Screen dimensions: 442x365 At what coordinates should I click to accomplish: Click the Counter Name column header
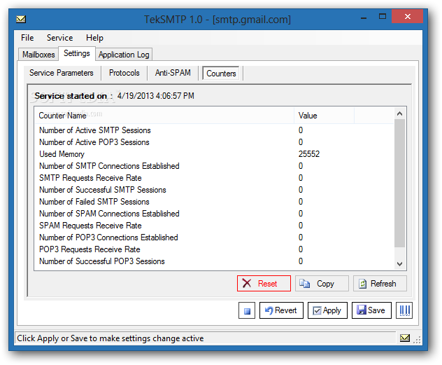tap(164, 116)
